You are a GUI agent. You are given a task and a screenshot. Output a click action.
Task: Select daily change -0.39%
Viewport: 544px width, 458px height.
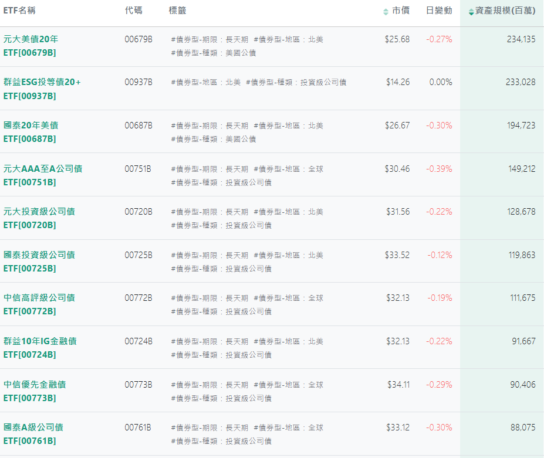click(x=439, y=169)
